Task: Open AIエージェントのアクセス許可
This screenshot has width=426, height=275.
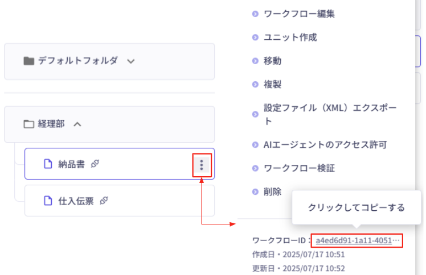Action: click(x=325, y=145)
